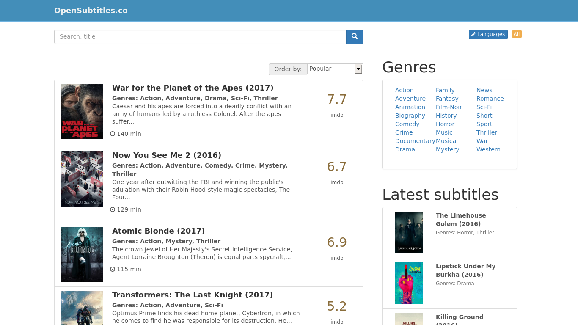Click the title Now You See Me 2 (2016)
578x325 pixels.
(167, 155)
